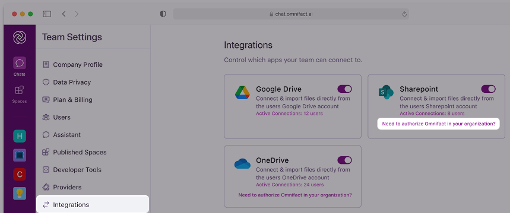Select the blue chip workspace icon
This screenshot has width=510, height=213.
[x=20, y=155]
